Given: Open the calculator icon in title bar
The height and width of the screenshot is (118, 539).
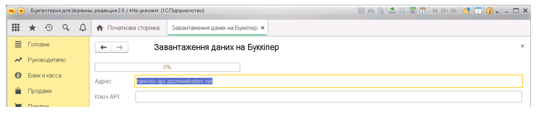Looking at the screenshot, I should 413,11.
